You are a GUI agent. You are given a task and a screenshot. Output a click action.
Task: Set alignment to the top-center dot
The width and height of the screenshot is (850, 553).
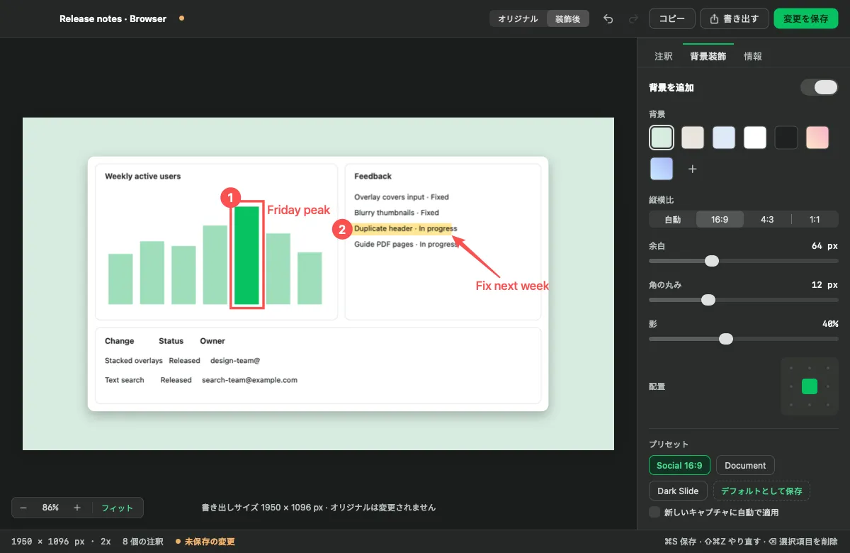[x=810, y=368]
